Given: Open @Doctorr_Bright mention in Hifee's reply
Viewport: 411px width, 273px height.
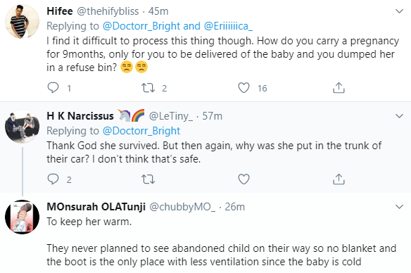Looking at the screenshot, I should pyautogui.click(x=141, y=26).
